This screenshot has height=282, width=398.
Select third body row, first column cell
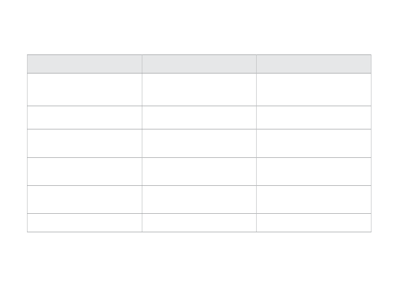[x=84, y=143]
